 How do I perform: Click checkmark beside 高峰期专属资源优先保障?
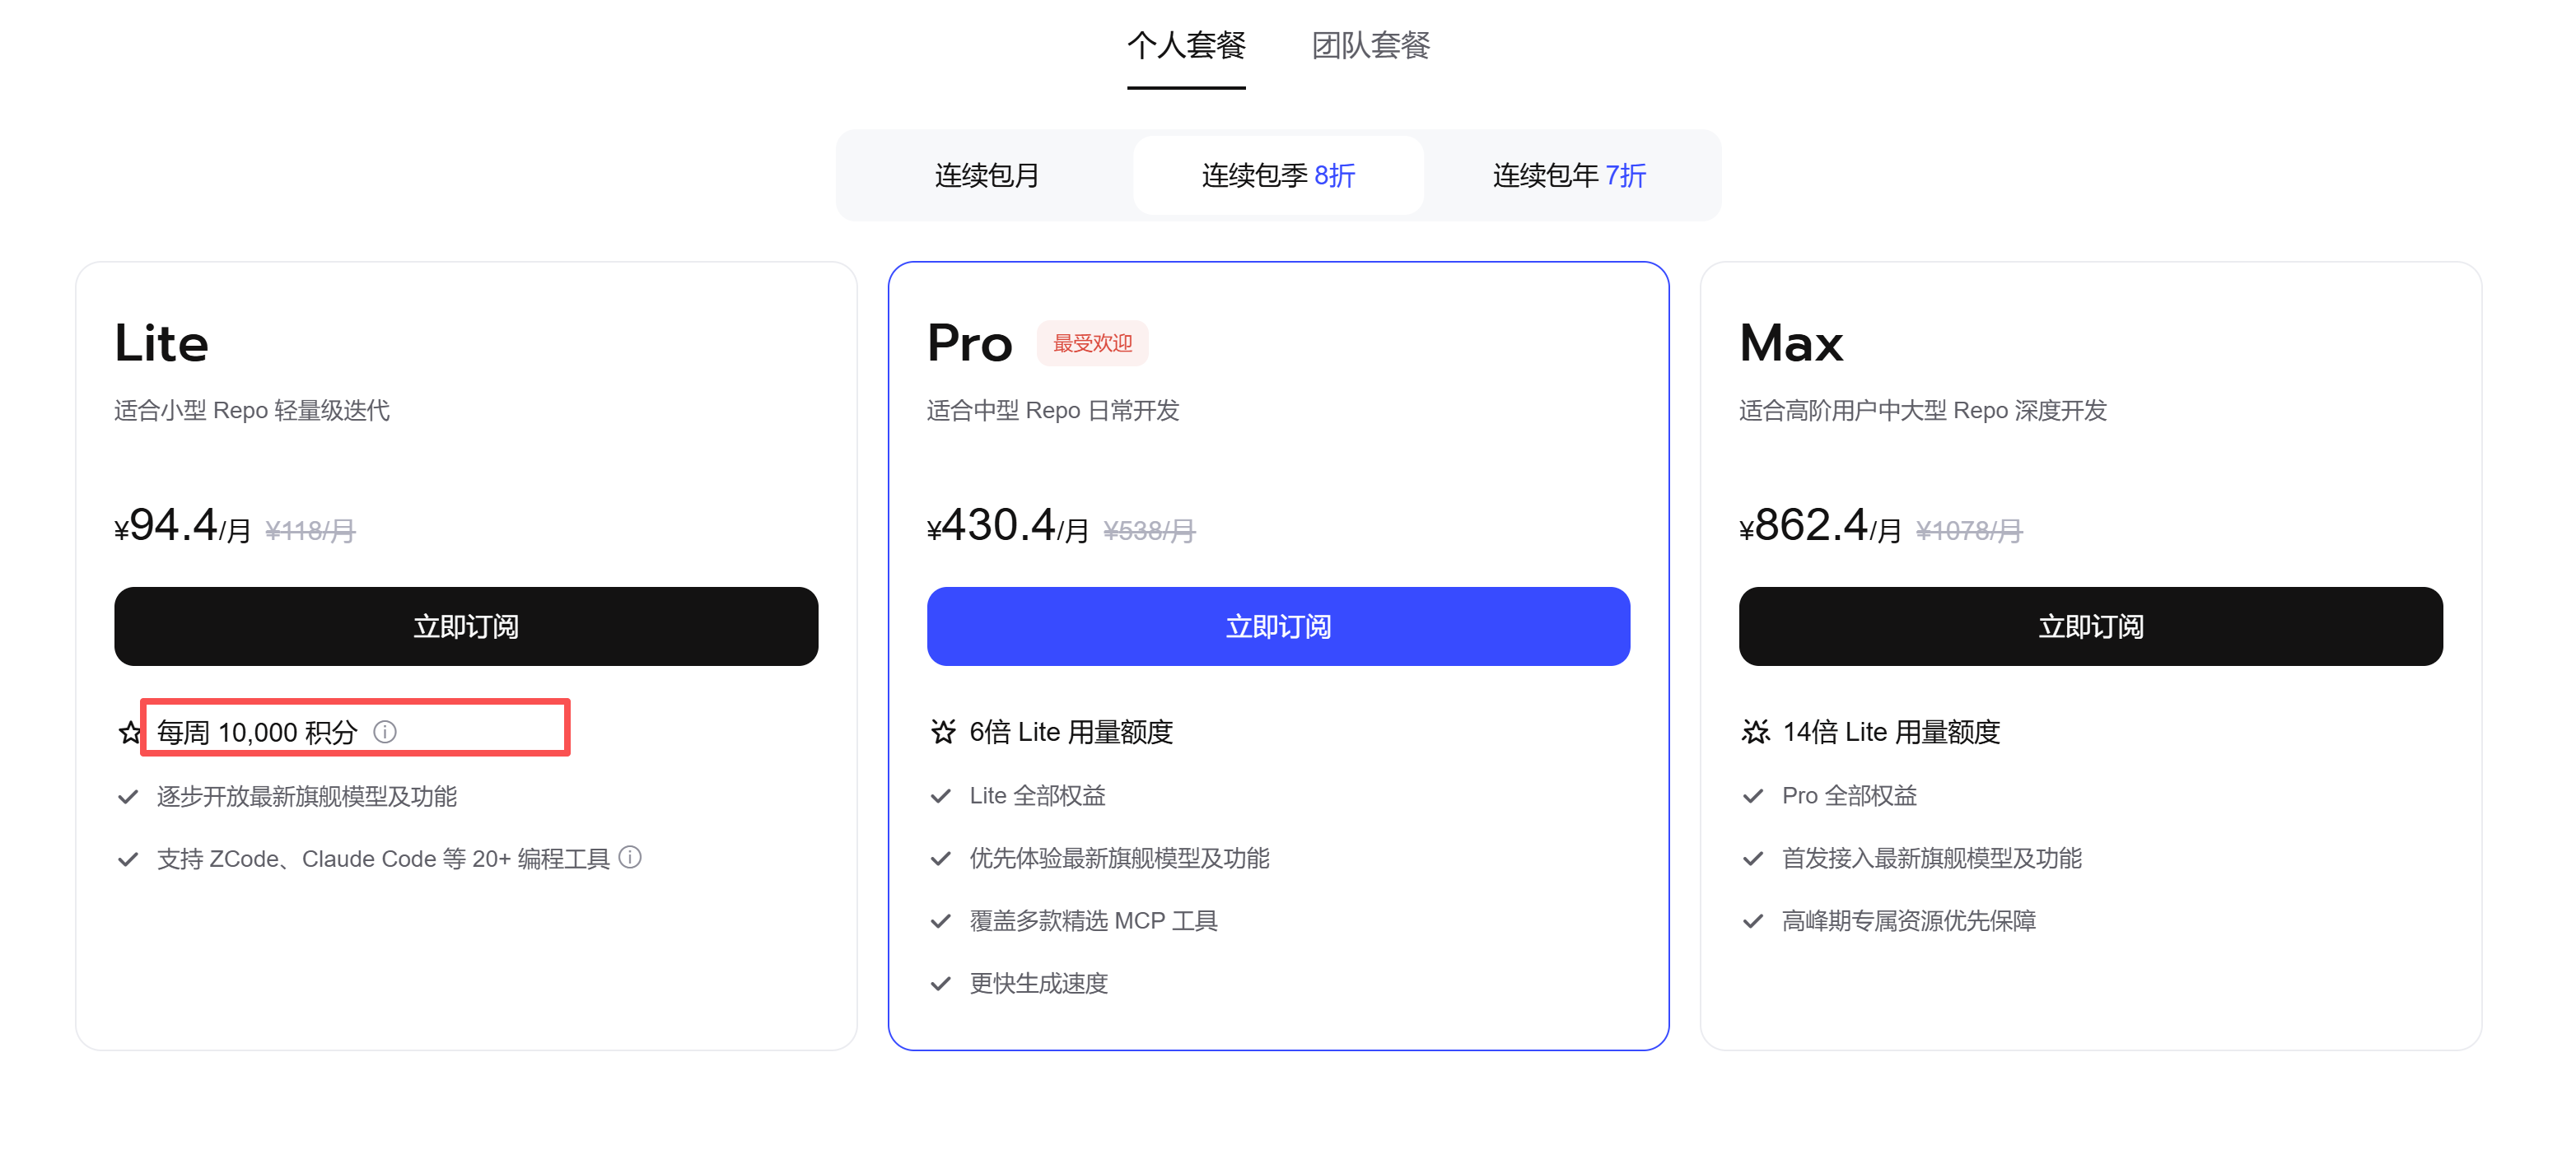[x=1753, y=921]
